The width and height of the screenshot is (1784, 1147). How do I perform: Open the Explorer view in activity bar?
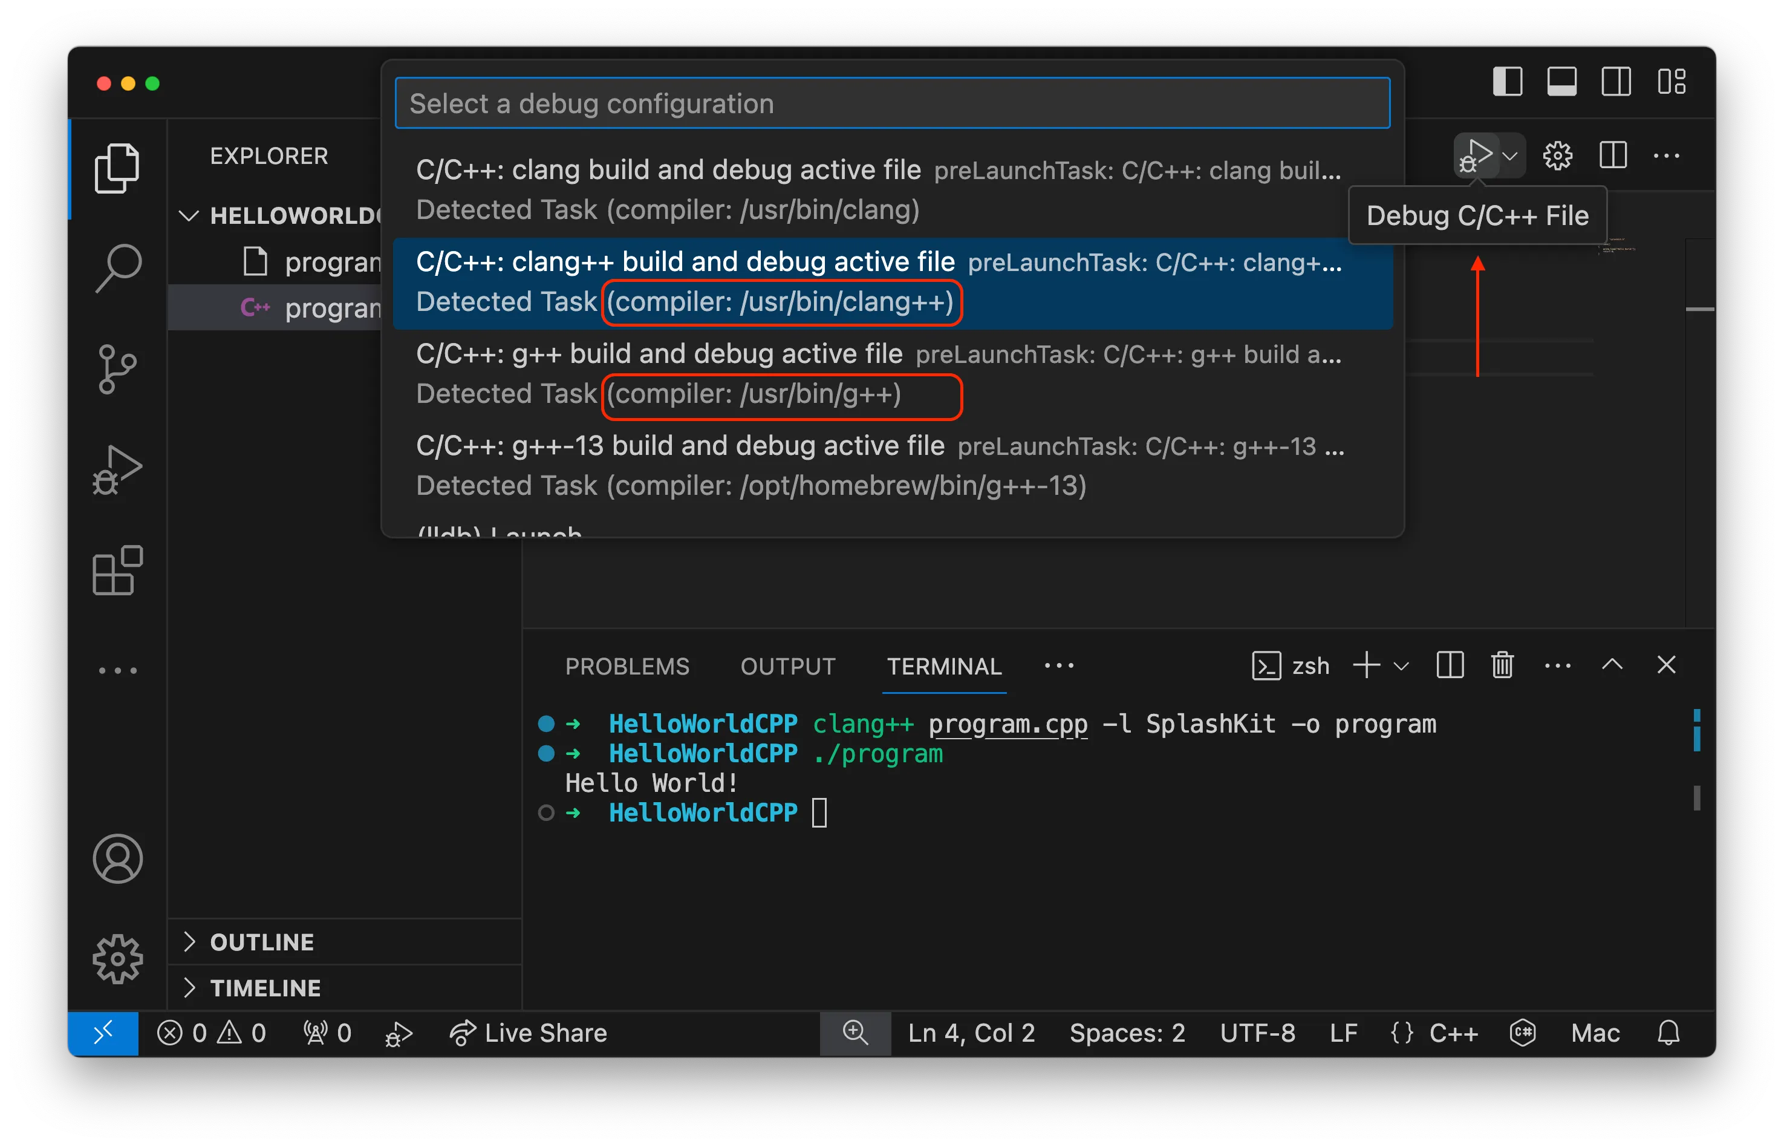(x=117, y=168)
